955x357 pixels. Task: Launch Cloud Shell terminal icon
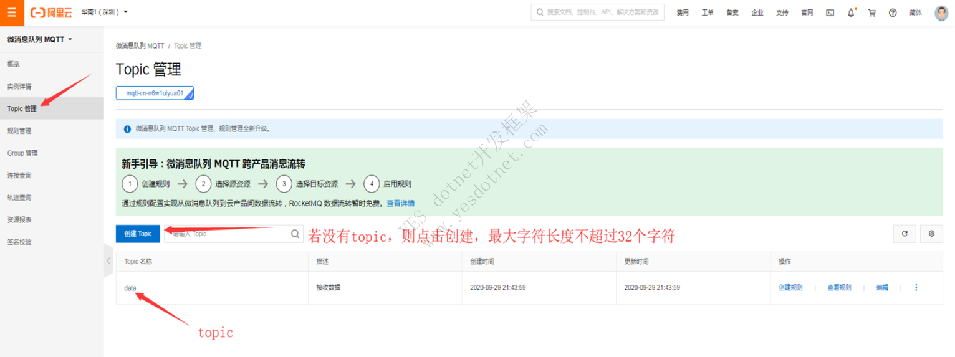pyautogui.click(x=830, y=12)
